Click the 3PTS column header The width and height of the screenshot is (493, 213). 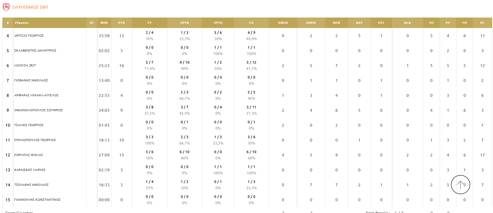(218, 23)
